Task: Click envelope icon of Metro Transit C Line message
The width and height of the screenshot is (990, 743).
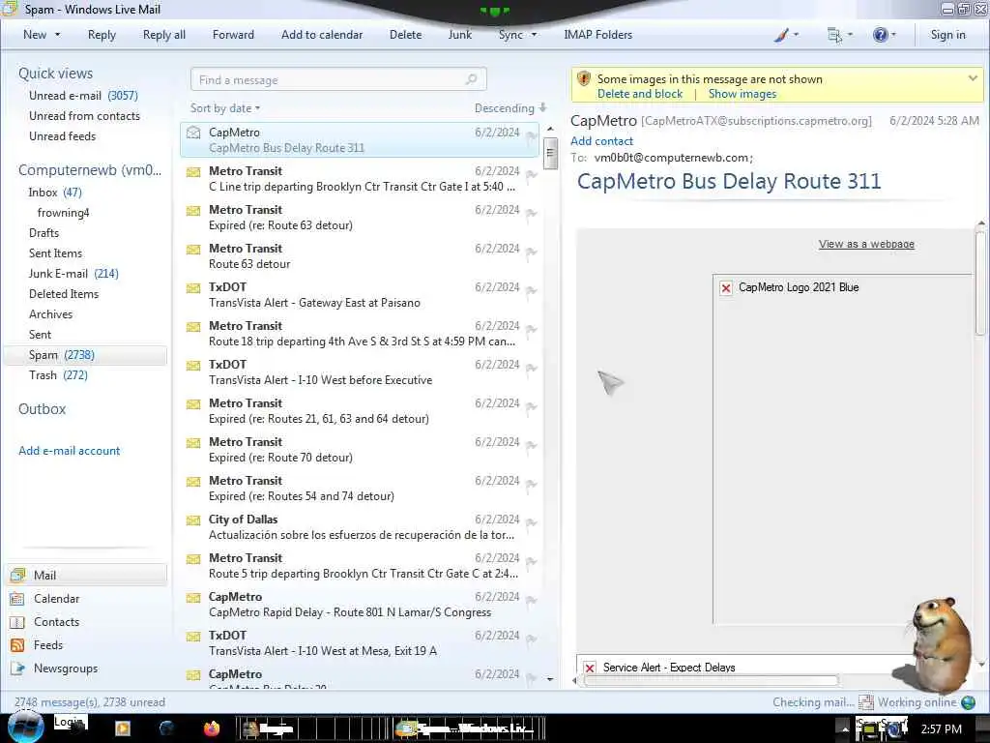Action: 193,171
